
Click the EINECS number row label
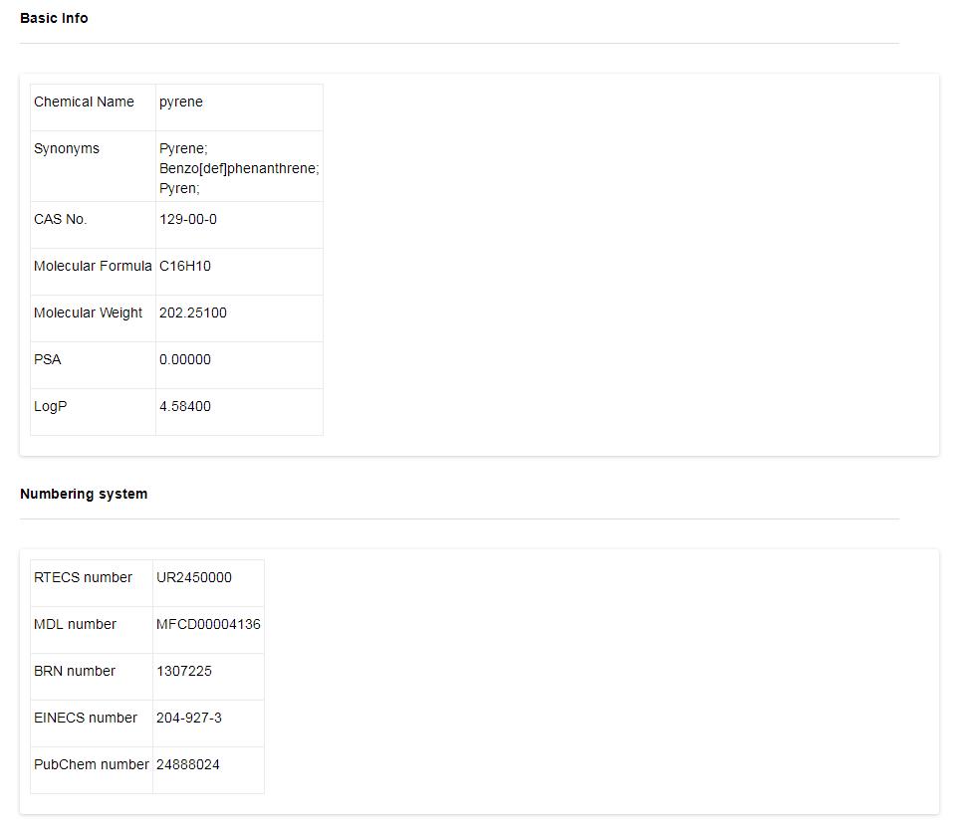click(86, 718)
